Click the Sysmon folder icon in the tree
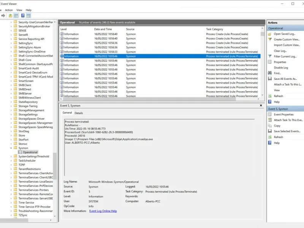This screenshot has width=304, height=228. pos(16,148)
